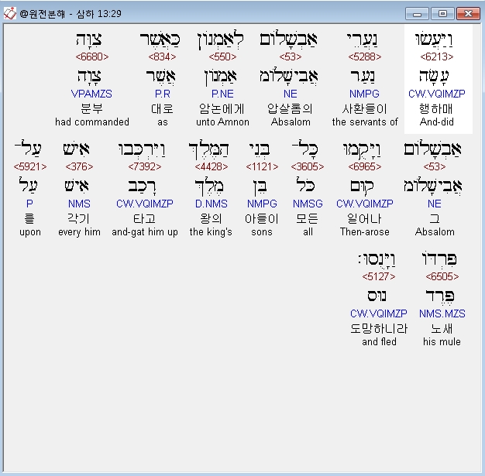
Task: Click parsing code NMS above 'every him'
Action: point(79,204)
